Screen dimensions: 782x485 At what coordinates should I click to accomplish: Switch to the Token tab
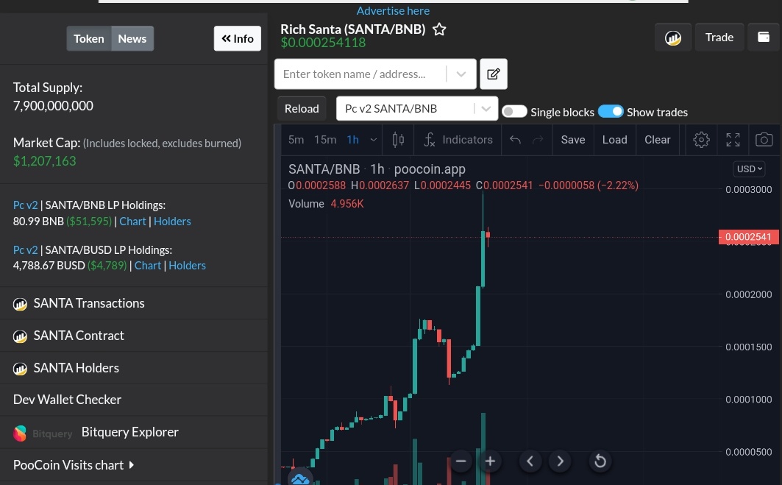coord(89,38)
